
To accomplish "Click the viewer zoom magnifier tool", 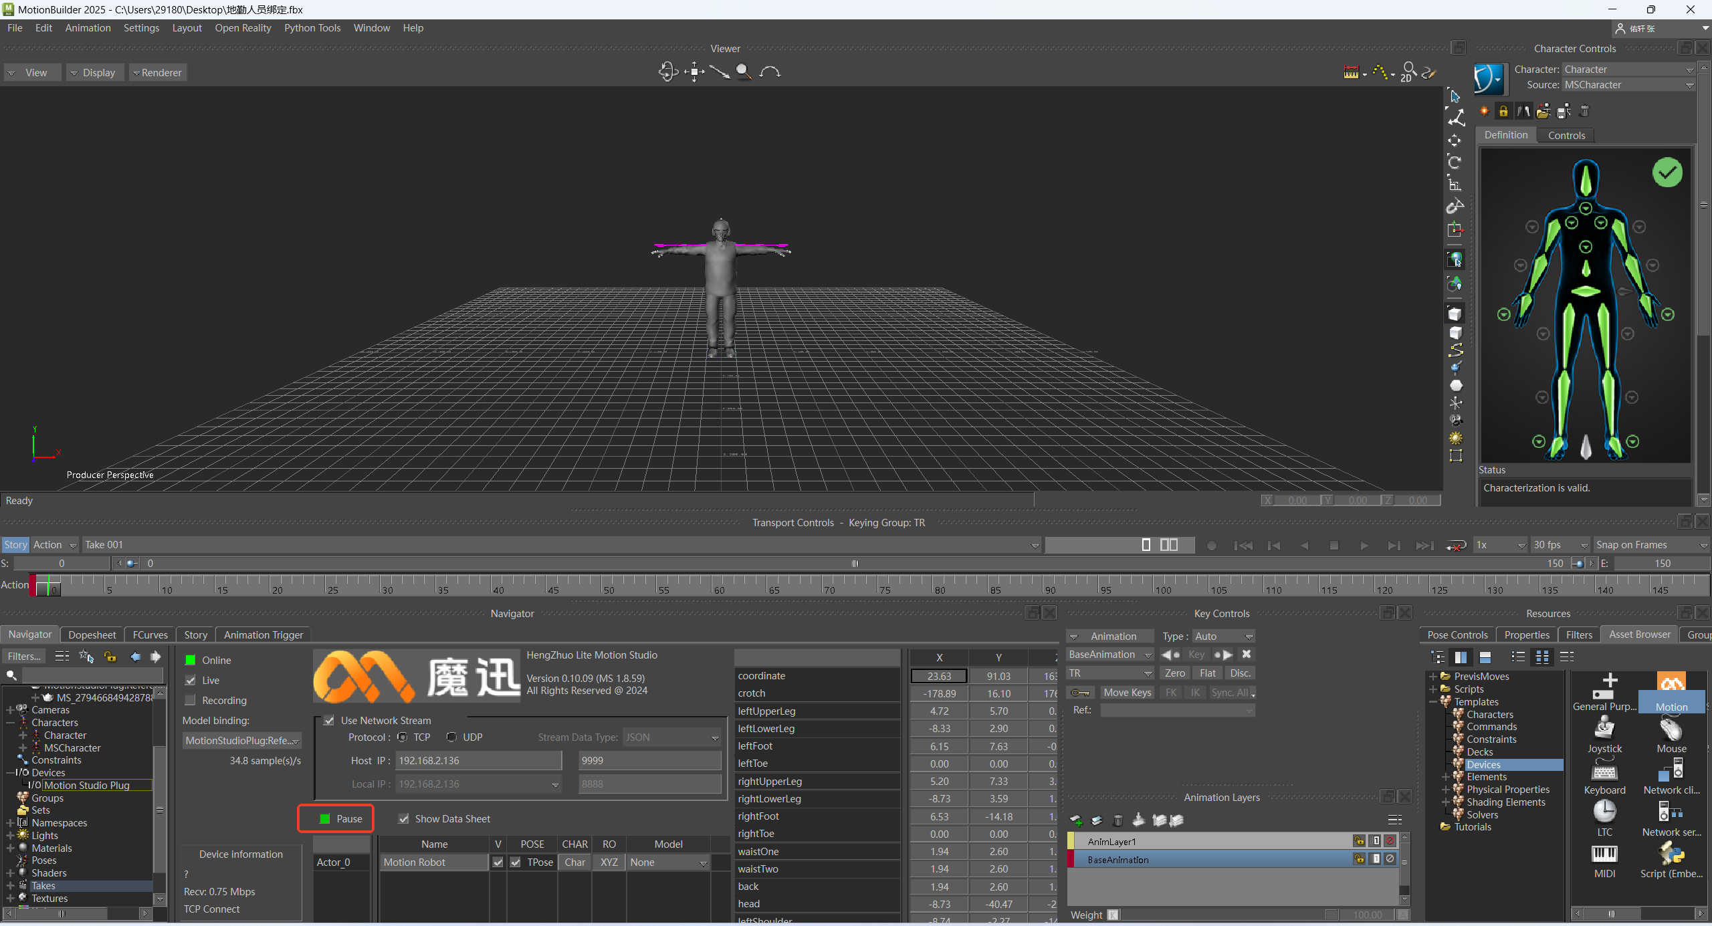I will tap(743, 72).
